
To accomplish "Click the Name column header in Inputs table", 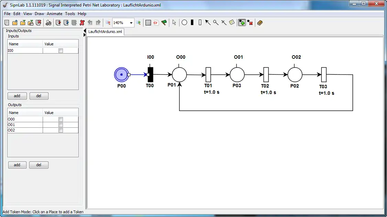I will click(25, 44).
